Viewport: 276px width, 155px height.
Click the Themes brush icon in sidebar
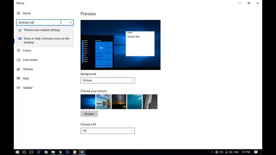(x=19, y=69)
